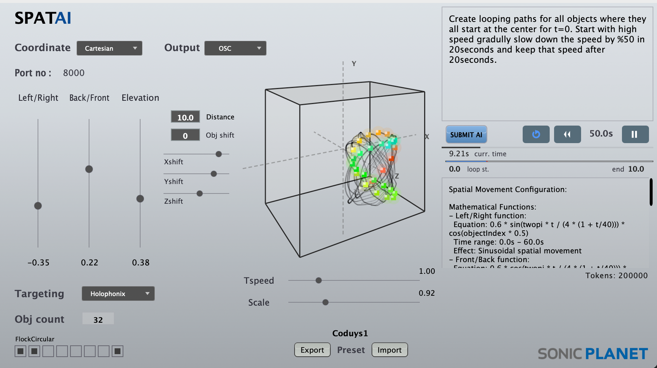
Task: Open the Output dropdown showing OSC
Action: tap(235, 48)
